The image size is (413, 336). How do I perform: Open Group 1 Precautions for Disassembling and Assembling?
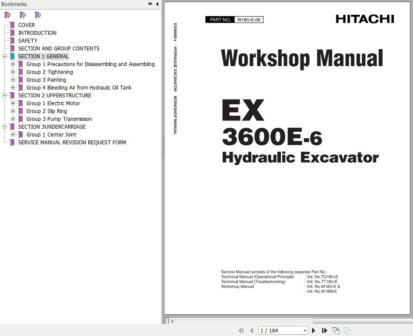click(x=90, y=64)
